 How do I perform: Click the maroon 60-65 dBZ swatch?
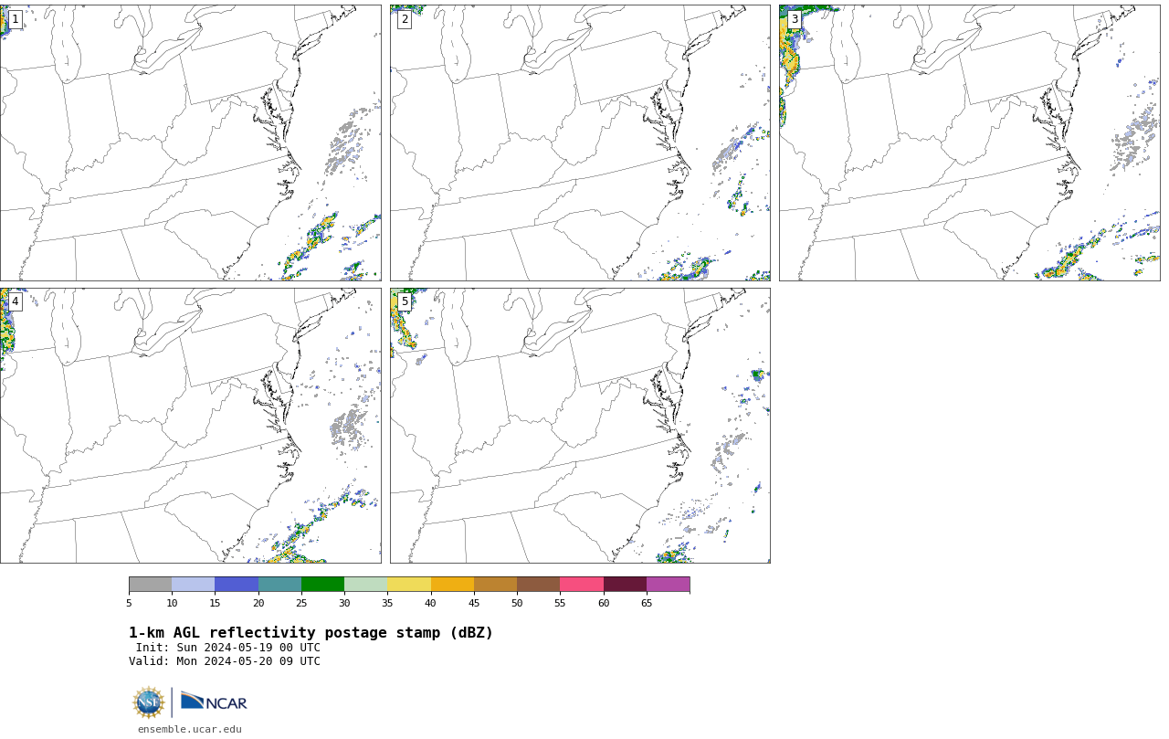click(x=625, y=585)
